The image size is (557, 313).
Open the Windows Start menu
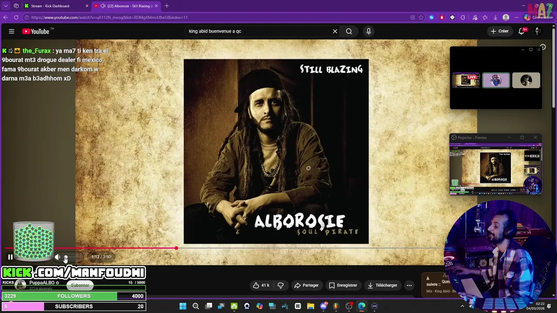pos(183,306)
